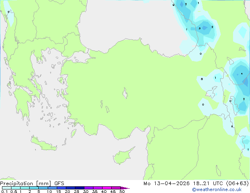
Task: Click the legend label "5"
Action: click(x=39, y=191)
